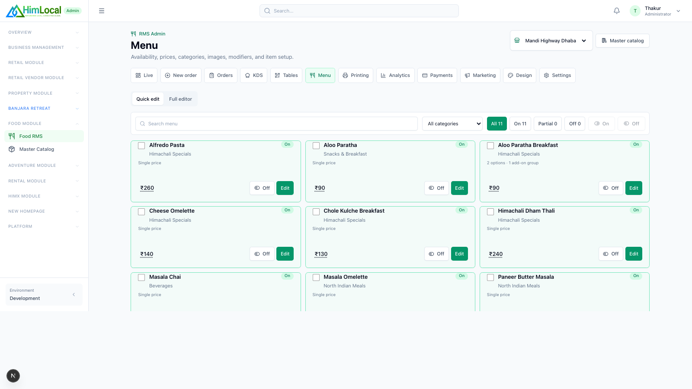This screenshot has width=692, height=389.
Task: Expand the Retail Module sidebar section
Action: (44, 63)
